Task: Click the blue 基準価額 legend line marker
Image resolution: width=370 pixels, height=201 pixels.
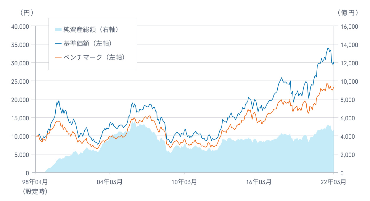Action: coord(58,44)
